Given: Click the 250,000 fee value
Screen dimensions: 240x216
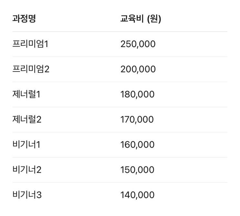Looking at the screenshot, I should point(138,44).
